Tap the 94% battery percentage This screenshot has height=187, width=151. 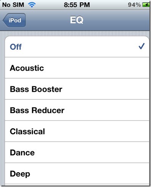[134, 5]
